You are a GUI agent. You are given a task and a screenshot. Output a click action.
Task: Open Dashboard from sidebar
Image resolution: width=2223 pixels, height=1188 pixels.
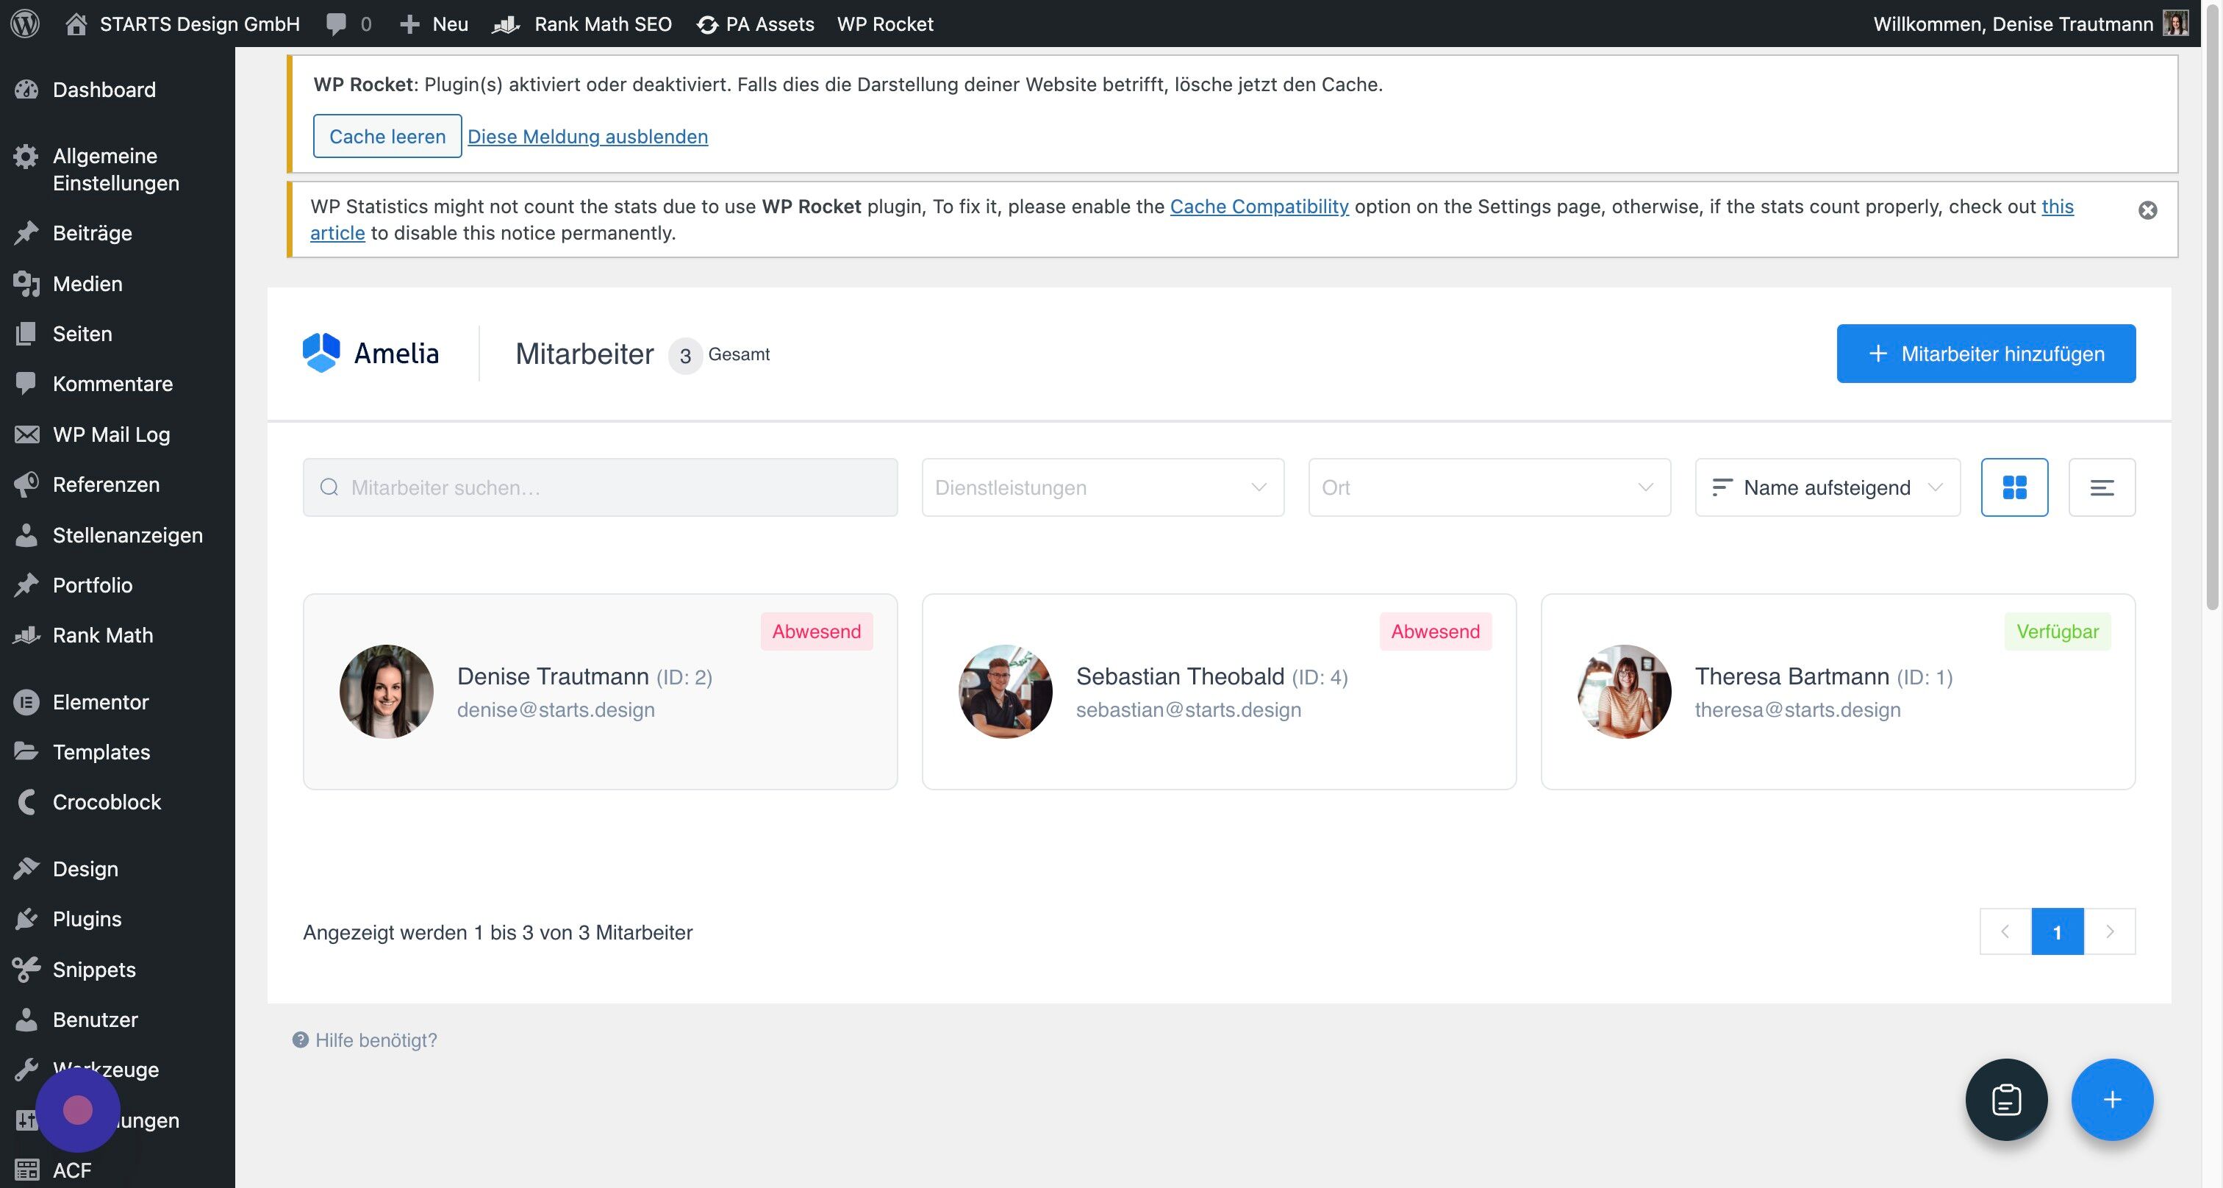(x=104, y=90)
